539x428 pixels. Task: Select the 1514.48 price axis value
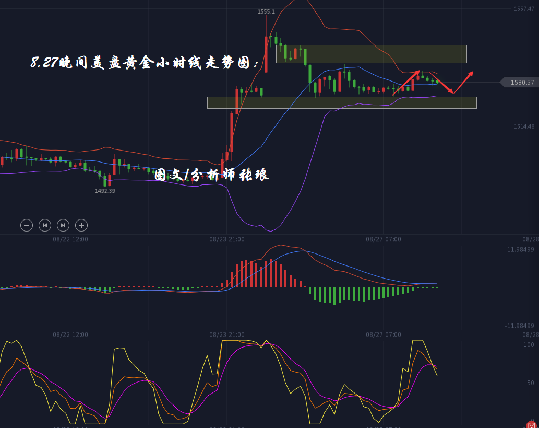coord(524,126)
